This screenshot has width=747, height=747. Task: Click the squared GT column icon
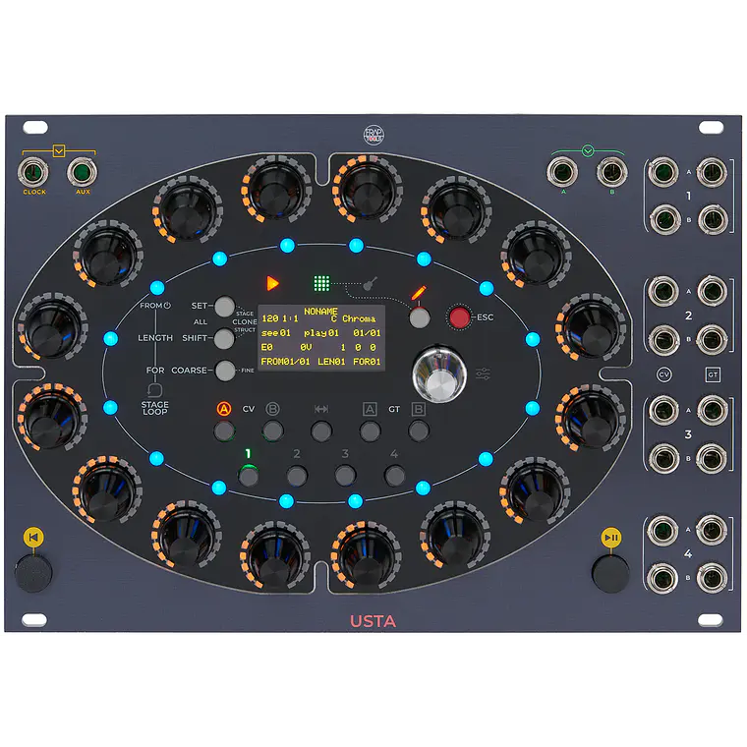(x=713, y=374)
